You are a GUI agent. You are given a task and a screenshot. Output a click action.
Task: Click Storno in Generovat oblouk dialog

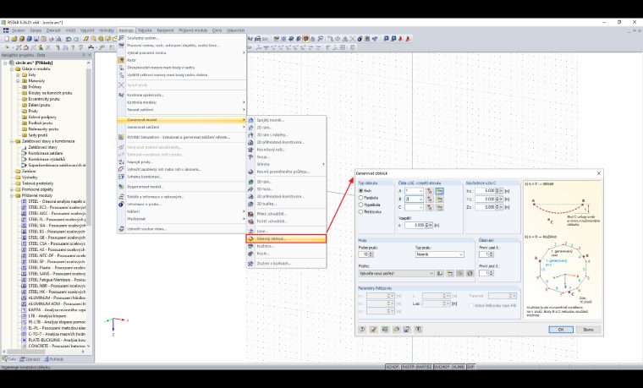tap(588, 330)
